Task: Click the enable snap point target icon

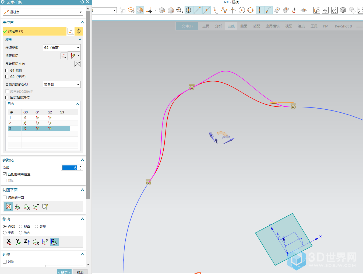Action: click(189, 10)
